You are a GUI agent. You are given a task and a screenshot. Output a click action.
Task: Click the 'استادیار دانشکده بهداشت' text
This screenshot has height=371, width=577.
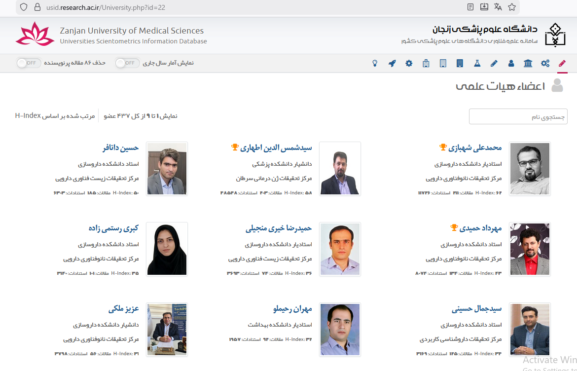tap(280, 325)
